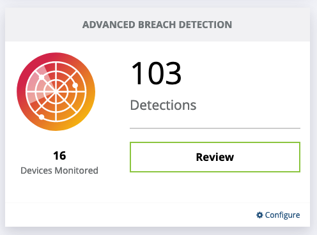
Task: Click the Advanced Breach Detection title
Action: [157, 25]
